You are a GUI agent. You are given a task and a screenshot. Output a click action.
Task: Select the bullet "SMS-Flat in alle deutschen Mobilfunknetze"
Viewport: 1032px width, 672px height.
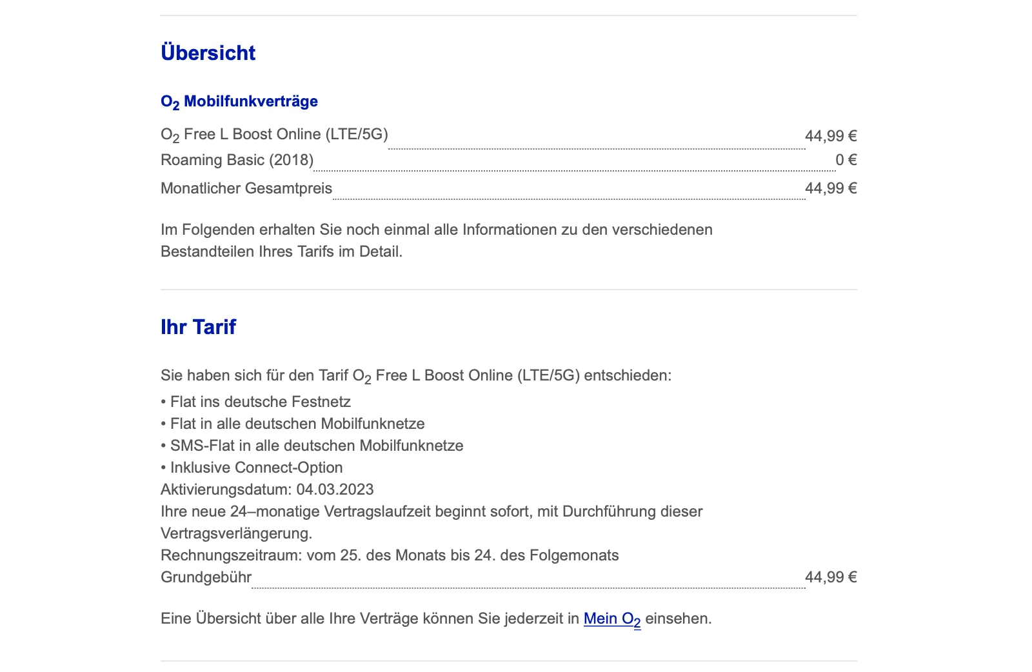tap(312, 446)
